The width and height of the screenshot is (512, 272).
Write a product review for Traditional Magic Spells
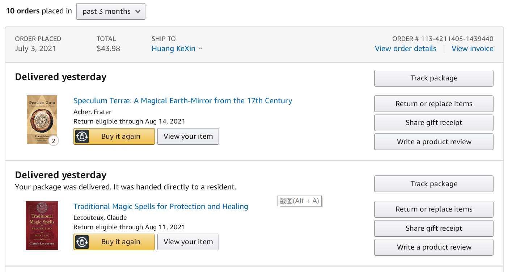pyautogui.click(x=433, y=247)
